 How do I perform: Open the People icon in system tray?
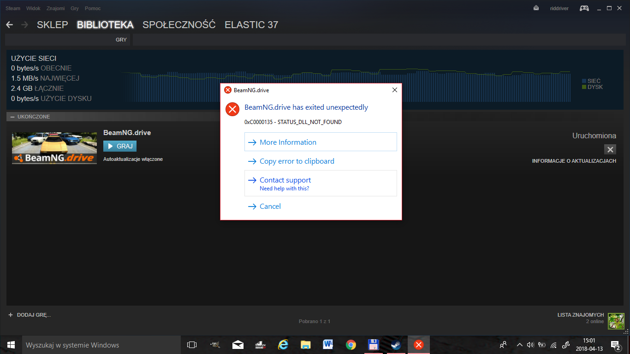(x=503, y=345)
